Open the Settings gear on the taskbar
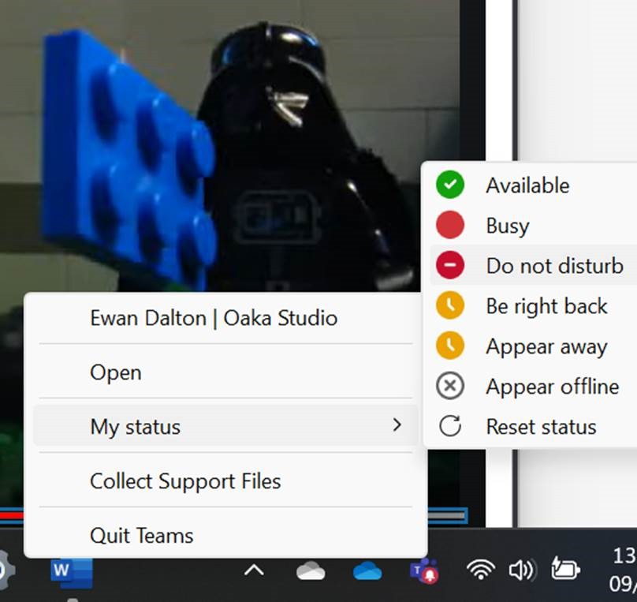The height and width of the screenshot is (602, 637). coord(6,570)
